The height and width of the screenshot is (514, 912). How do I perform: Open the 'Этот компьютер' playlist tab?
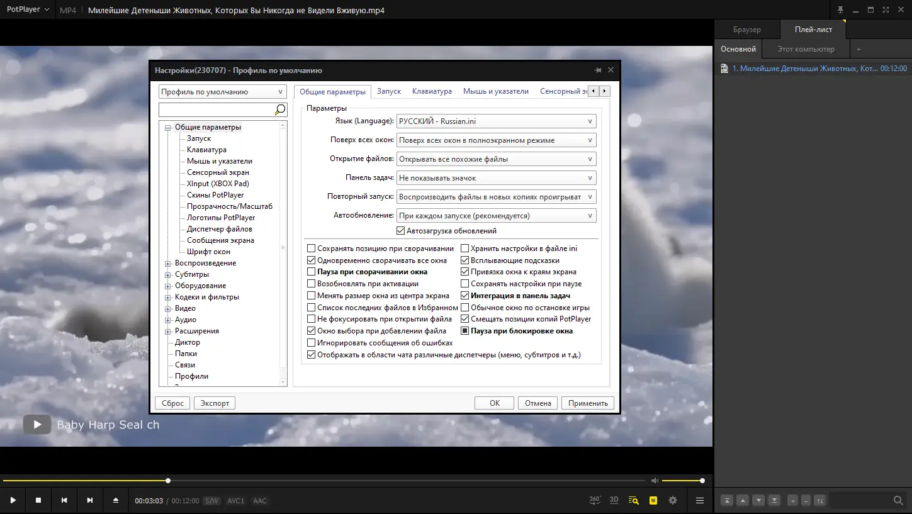click(x=806, y=49)
